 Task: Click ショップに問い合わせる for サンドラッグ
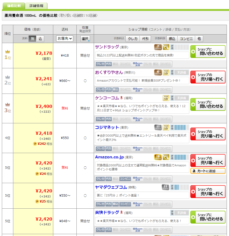pos(208,52)
